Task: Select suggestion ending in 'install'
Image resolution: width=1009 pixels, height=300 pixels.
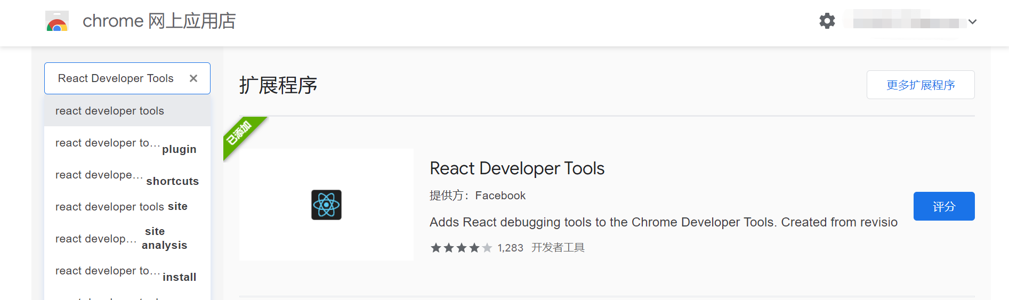Action: pos(127,271)
